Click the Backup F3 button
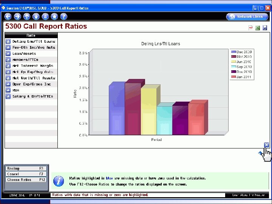Screen dimensions: 272x204 click(26, 168)
